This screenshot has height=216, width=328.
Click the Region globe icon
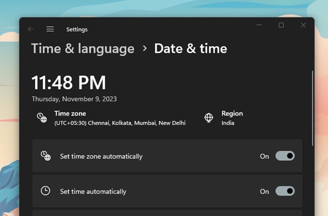pos(209,118)
